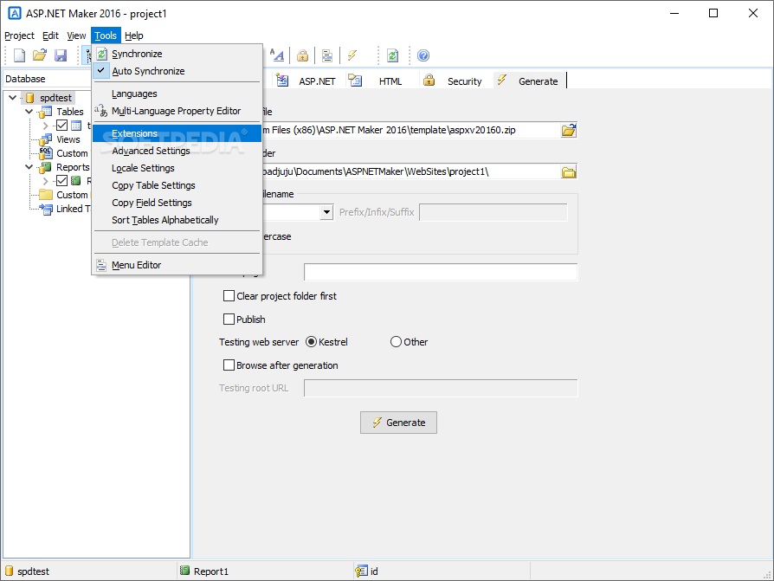The width and height of the screenshot is (774, 581).
Task: Click the spdtest database icon in tree
Action: [30, 98]
